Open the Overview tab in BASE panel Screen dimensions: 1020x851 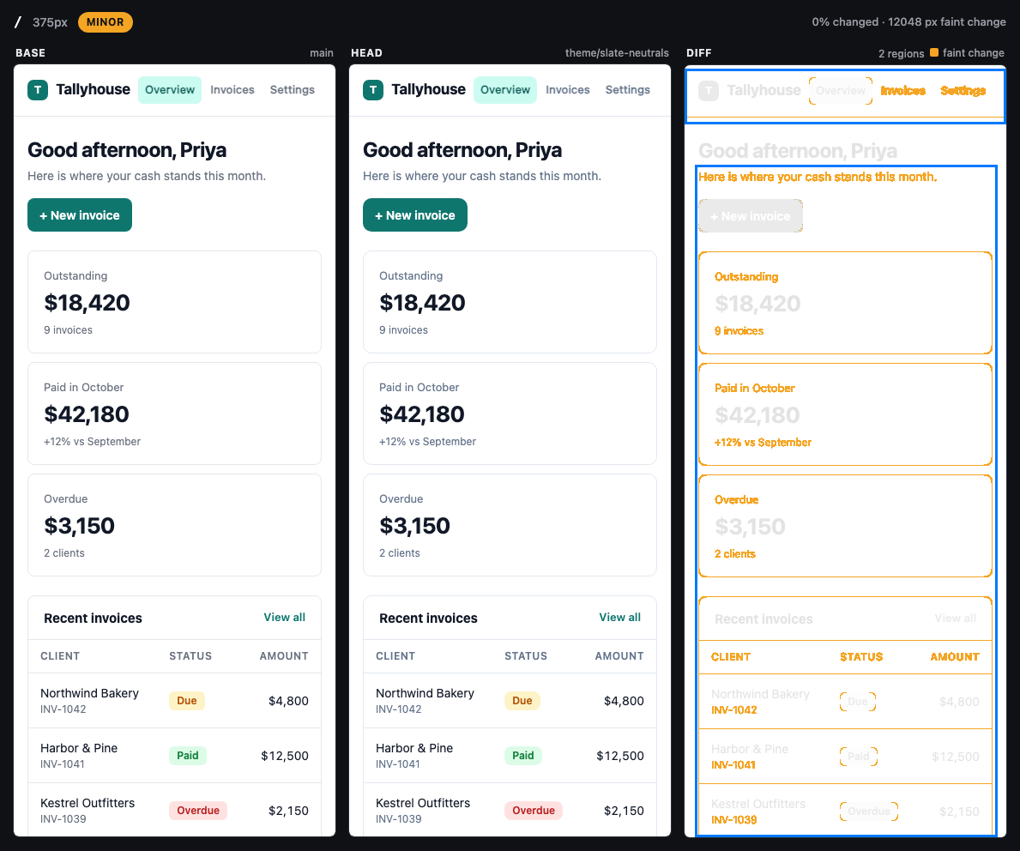[170, 90]
